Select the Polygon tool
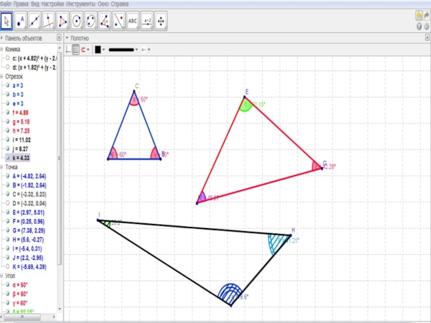This screenshot has height=323, width=431. tap(63, 22)
